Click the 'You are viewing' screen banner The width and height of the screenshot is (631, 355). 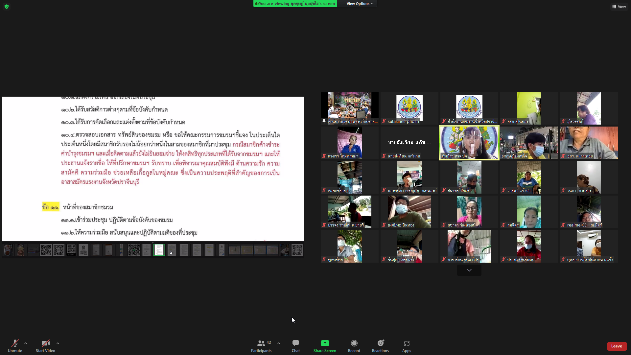point(295,4)
